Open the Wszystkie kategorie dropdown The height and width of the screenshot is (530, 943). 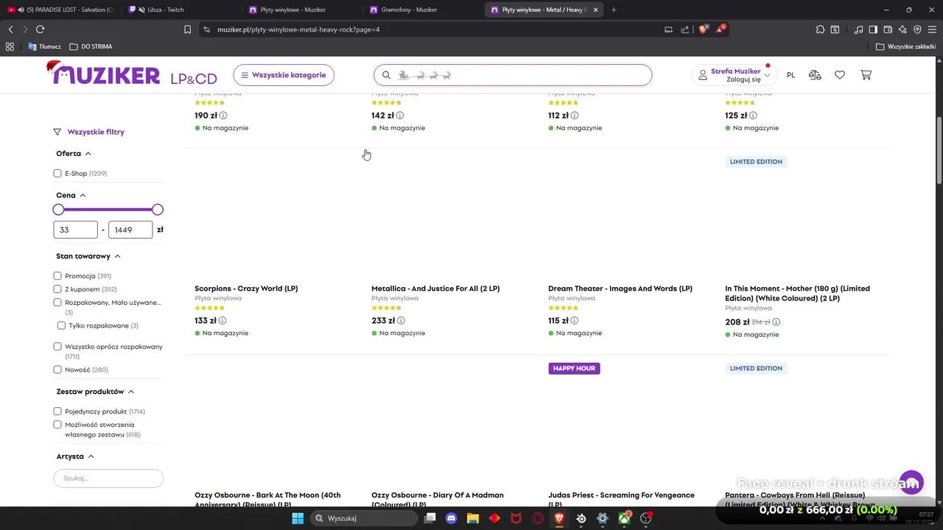[284, 75]
